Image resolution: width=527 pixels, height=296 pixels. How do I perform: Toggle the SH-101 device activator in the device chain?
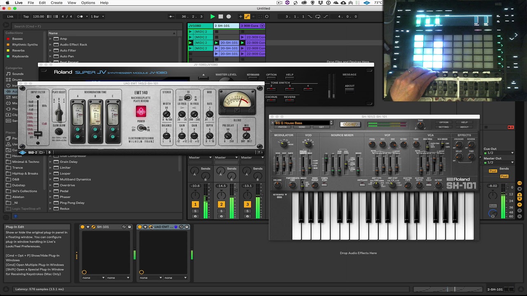82,227
